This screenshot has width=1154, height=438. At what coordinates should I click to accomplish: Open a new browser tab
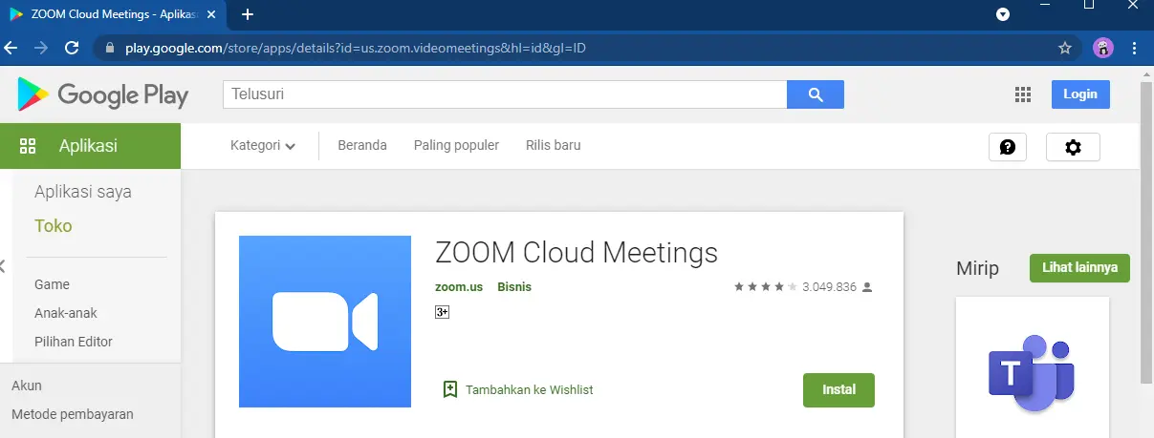(248, 14)
